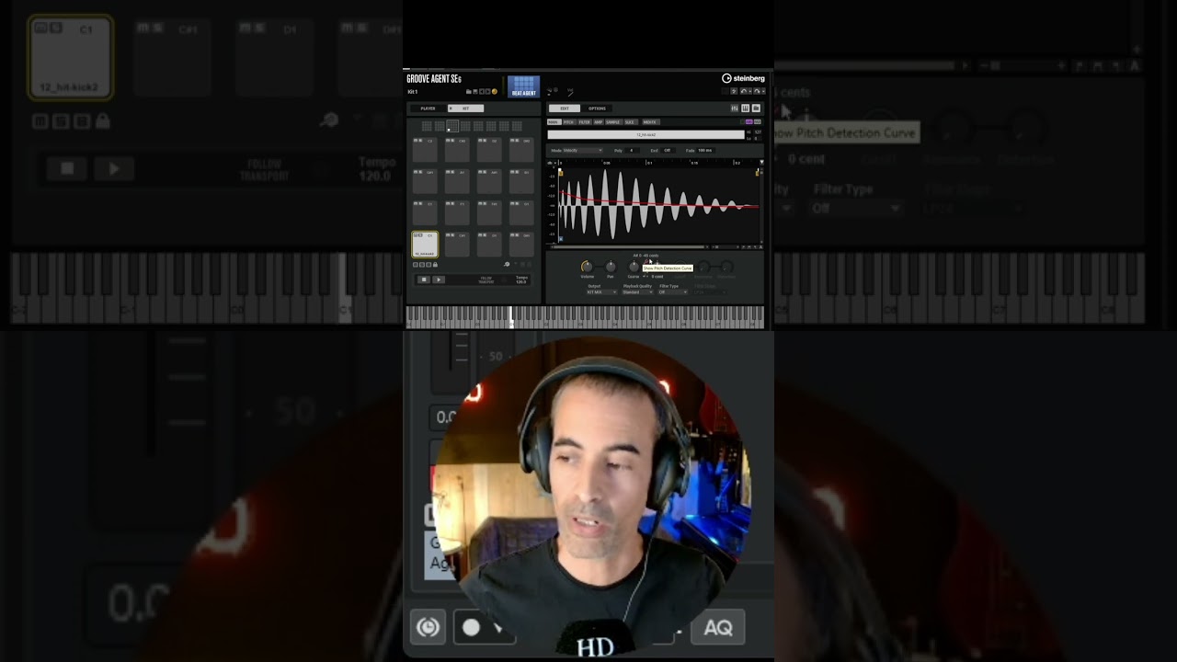Click the Tempo value 120.0
Viewport: 1177px width, 662px height.
click(x=521, y=282)
